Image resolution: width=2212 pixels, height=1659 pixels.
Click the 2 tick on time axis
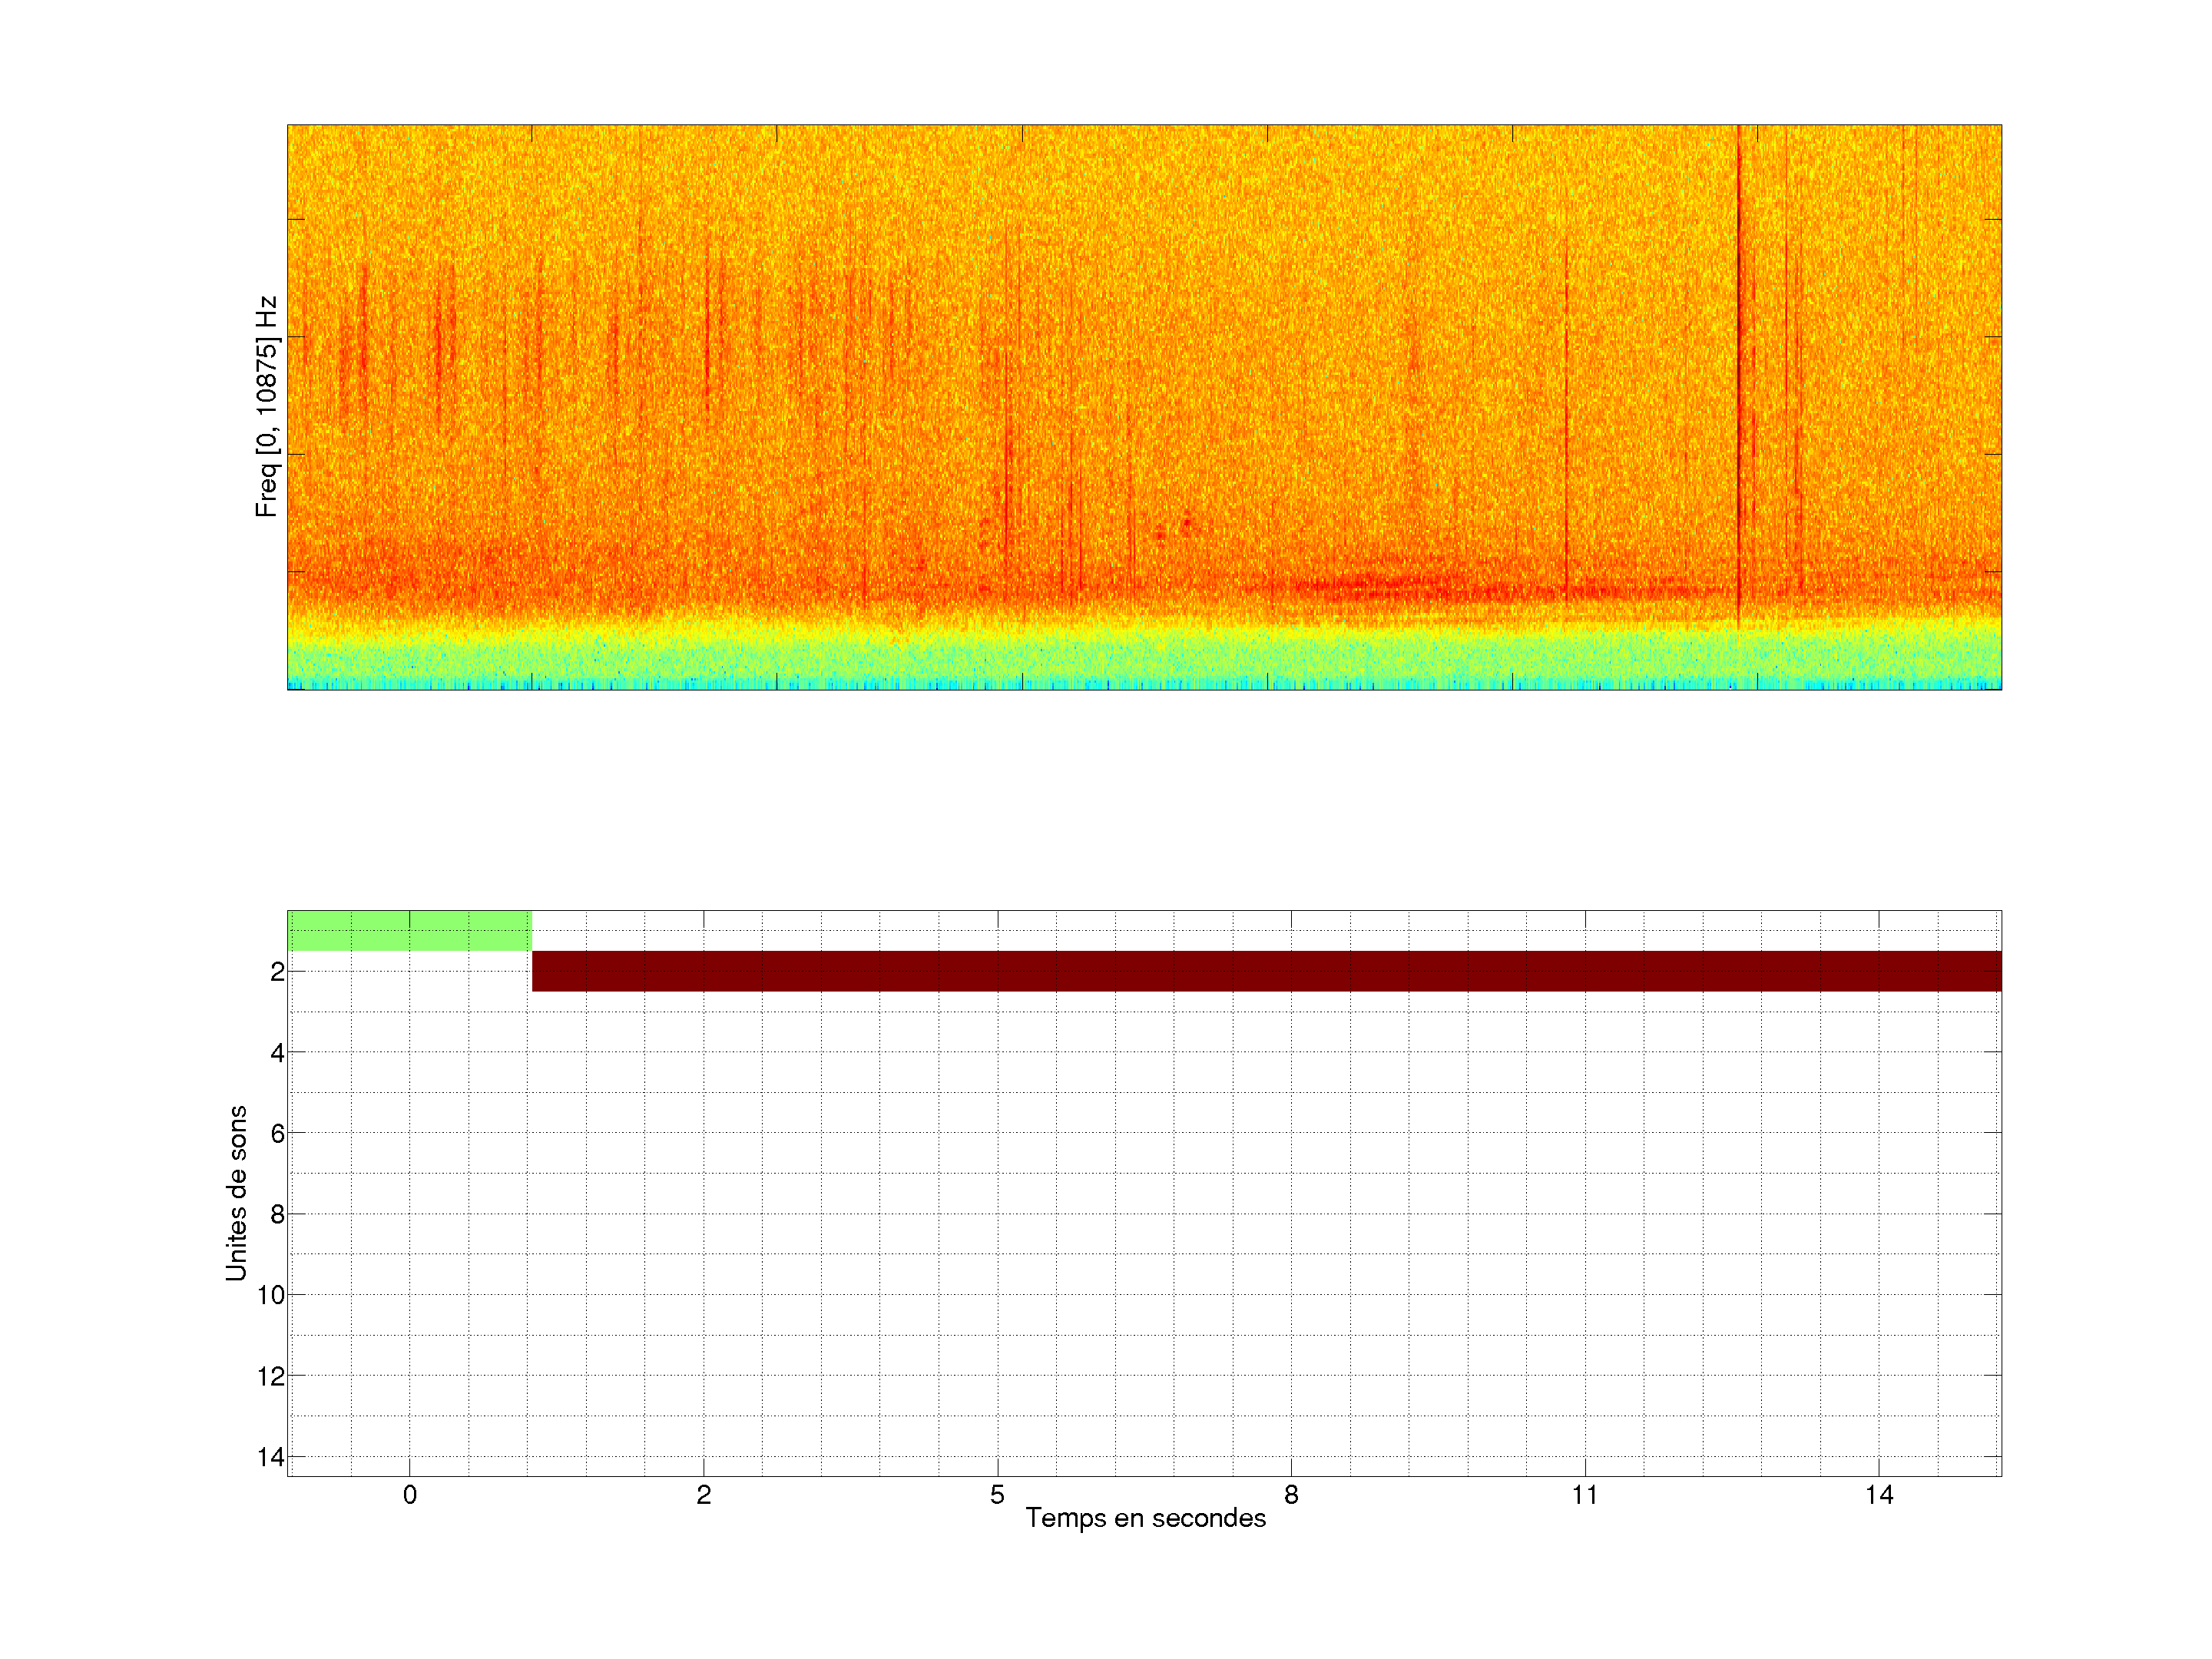point(704,1495)
